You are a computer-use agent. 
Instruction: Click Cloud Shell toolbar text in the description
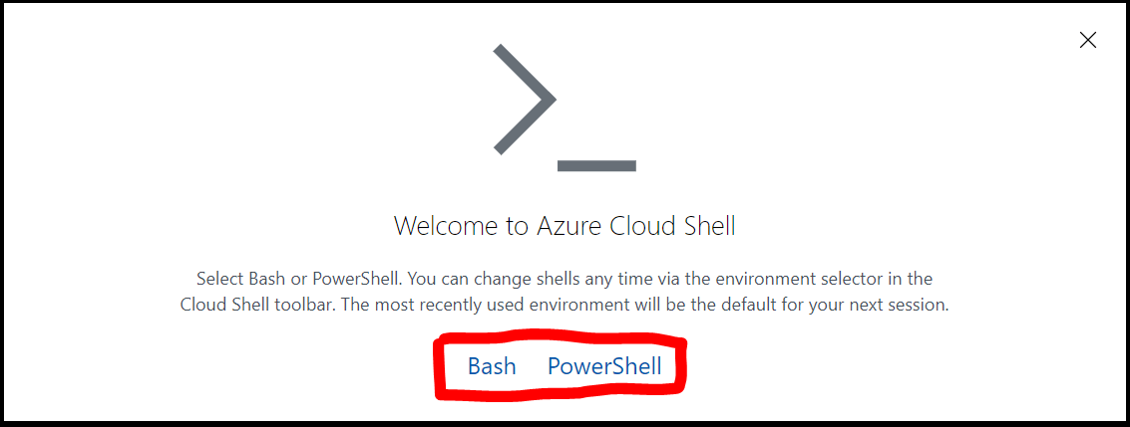tap(257, 305)
